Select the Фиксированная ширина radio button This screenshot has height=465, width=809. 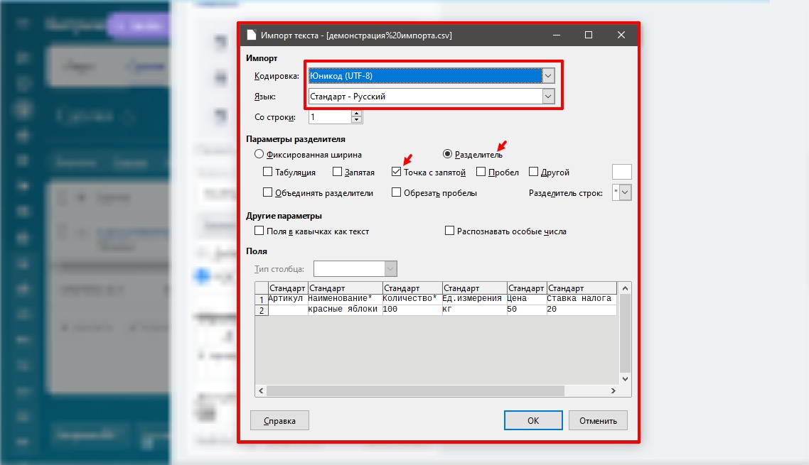[x=259, y=154]
